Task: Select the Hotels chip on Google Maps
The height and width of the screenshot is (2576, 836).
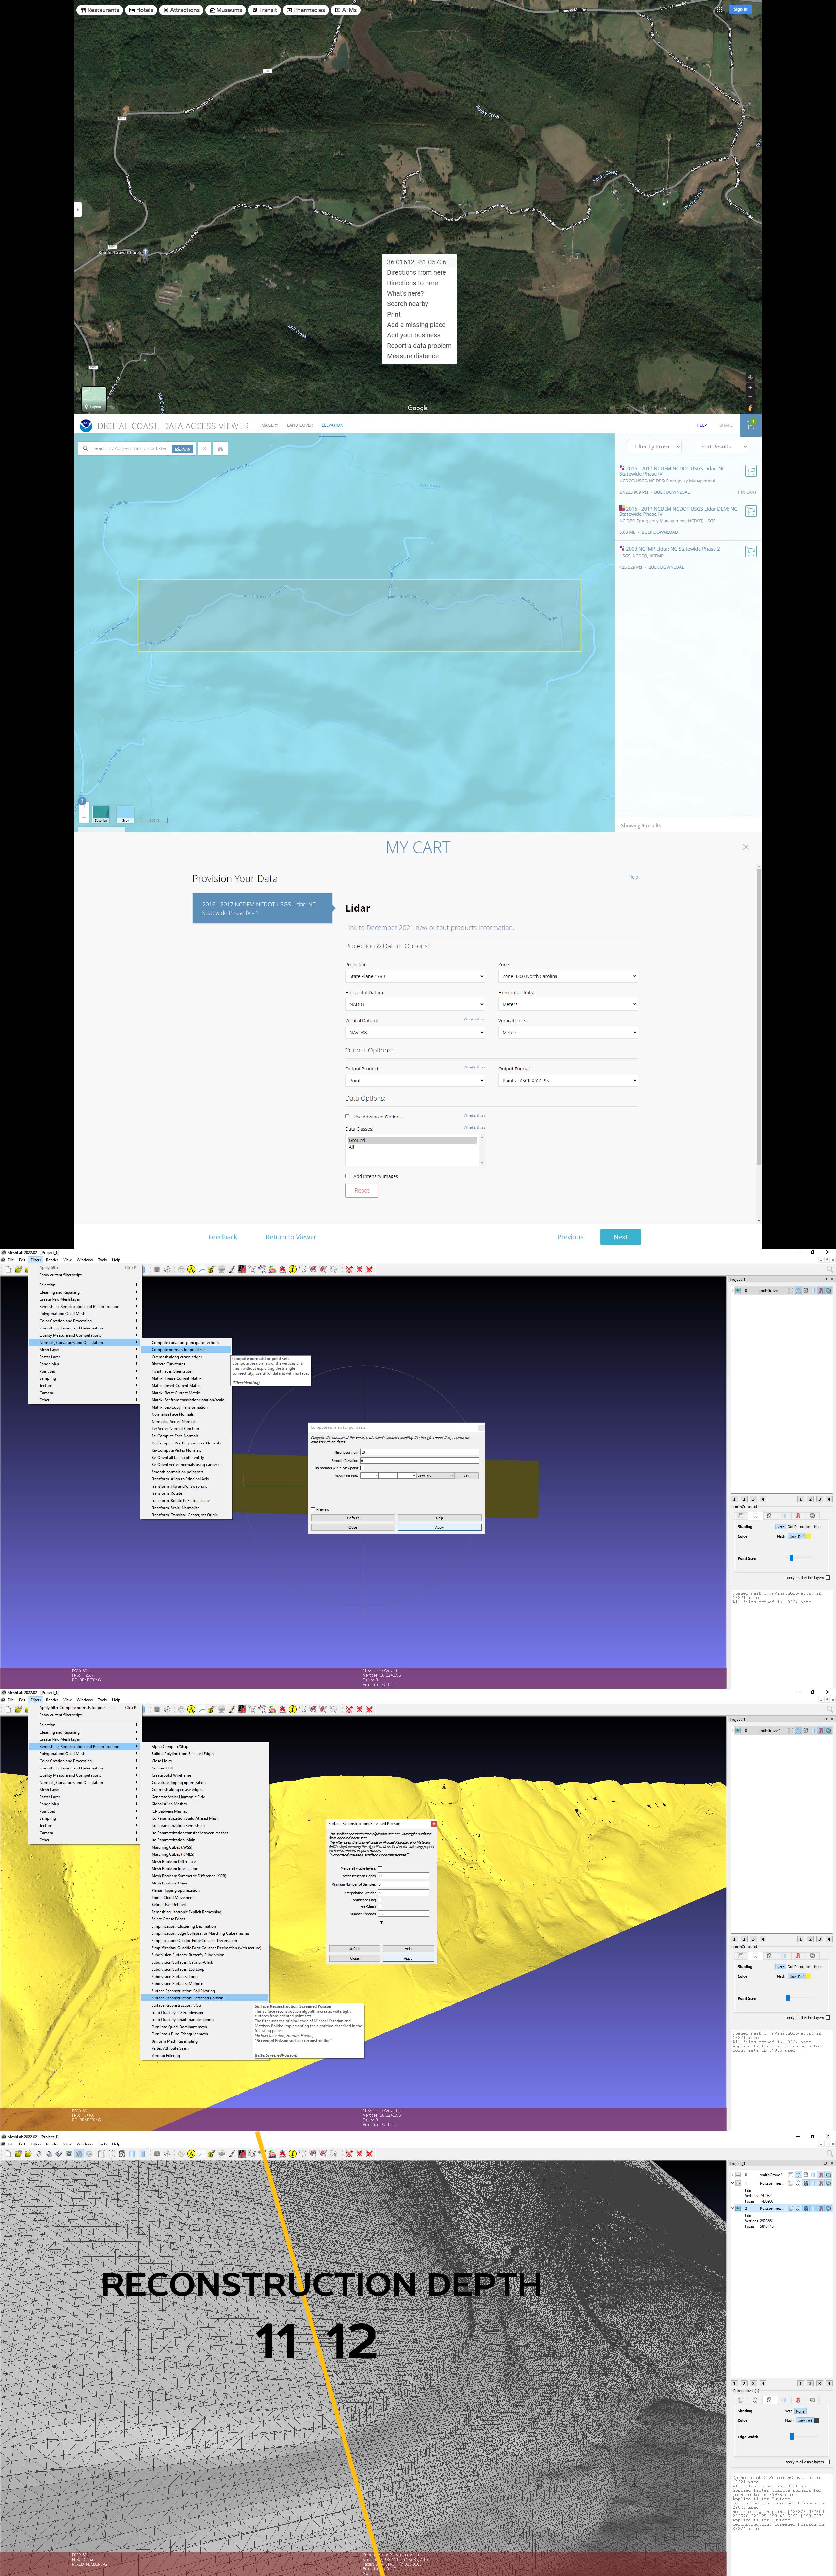Action: click(141, 10)
